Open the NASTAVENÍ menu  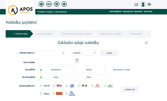pyautogui.click(x=148, y=11)
